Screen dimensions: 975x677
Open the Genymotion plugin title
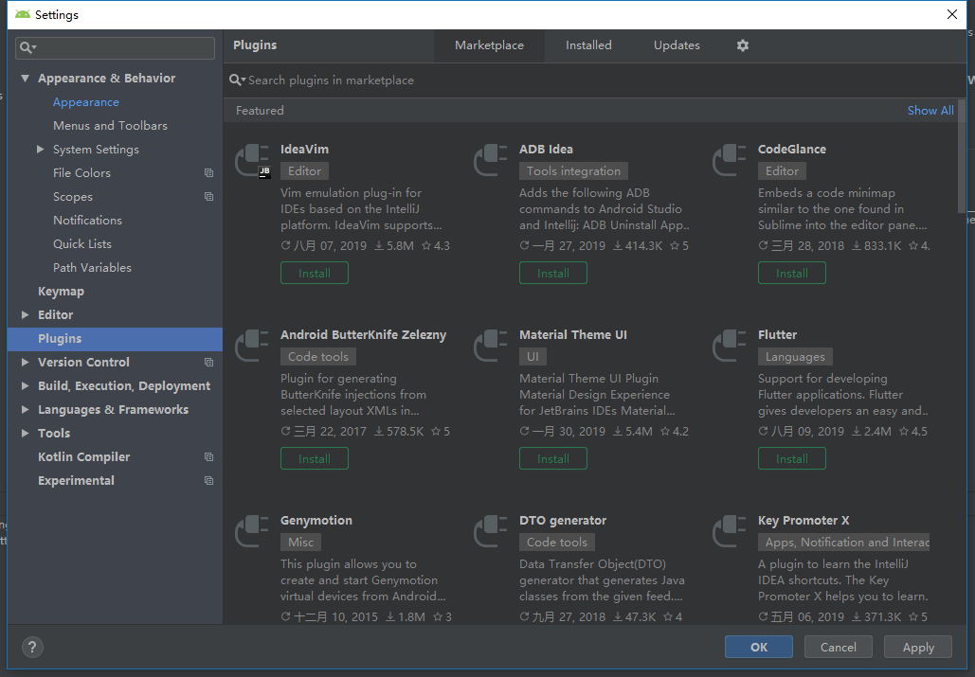click(316, 521)
